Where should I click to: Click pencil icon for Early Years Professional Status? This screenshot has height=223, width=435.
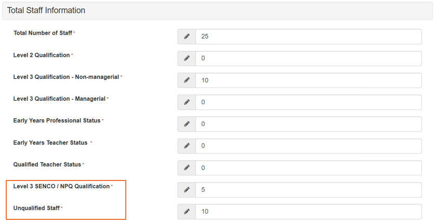pyautogui.click(x=187, y=124)
